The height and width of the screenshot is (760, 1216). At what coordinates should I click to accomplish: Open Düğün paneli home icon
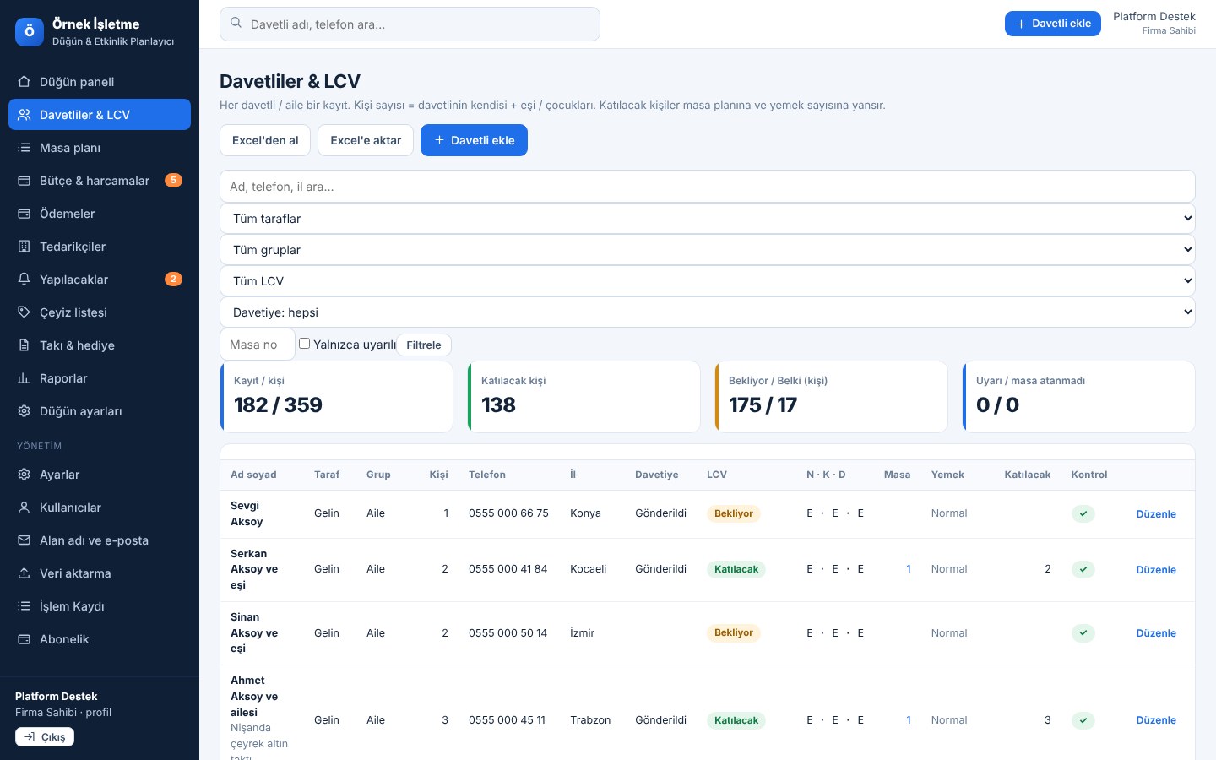point(24,82)
